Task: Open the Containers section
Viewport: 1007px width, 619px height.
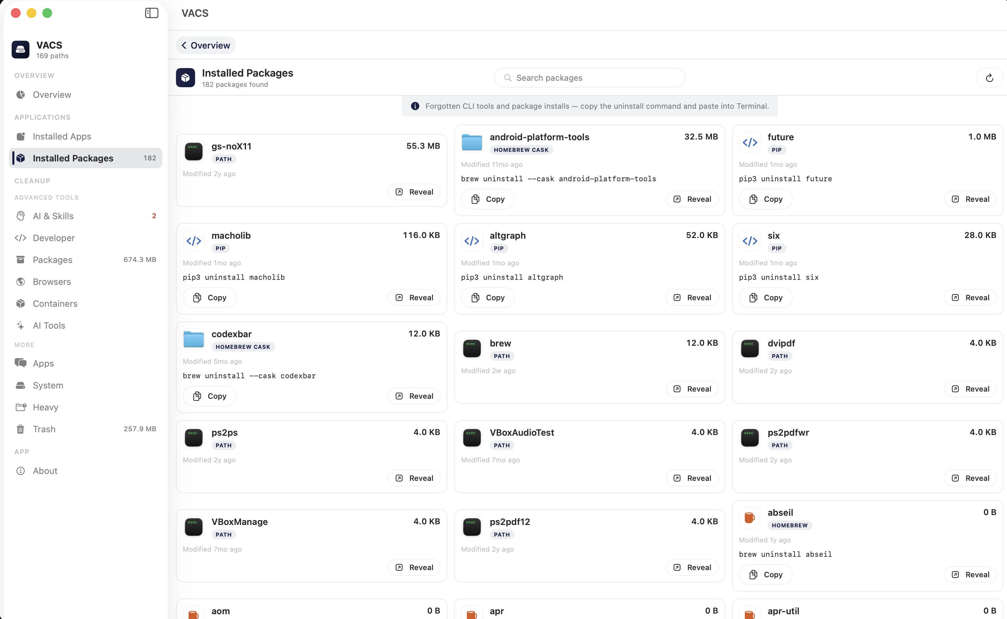Action: tap(86, 304)
